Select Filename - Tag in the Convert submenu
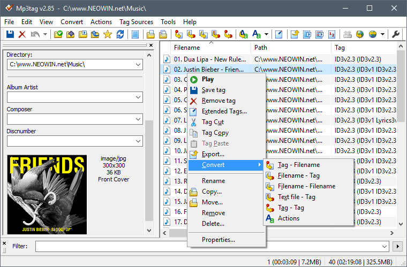 308,176
